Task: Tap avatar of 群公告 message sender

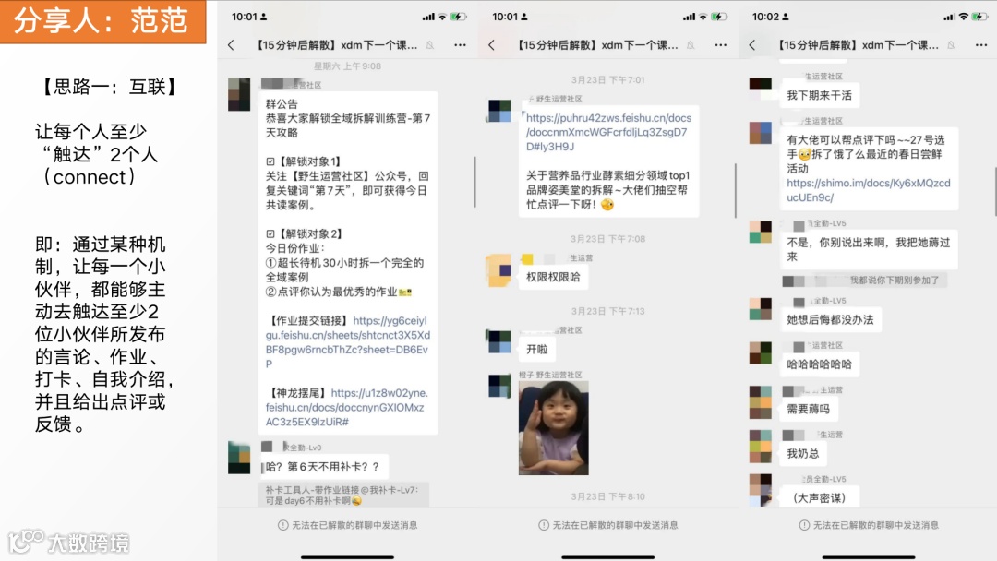Action: 239,94
